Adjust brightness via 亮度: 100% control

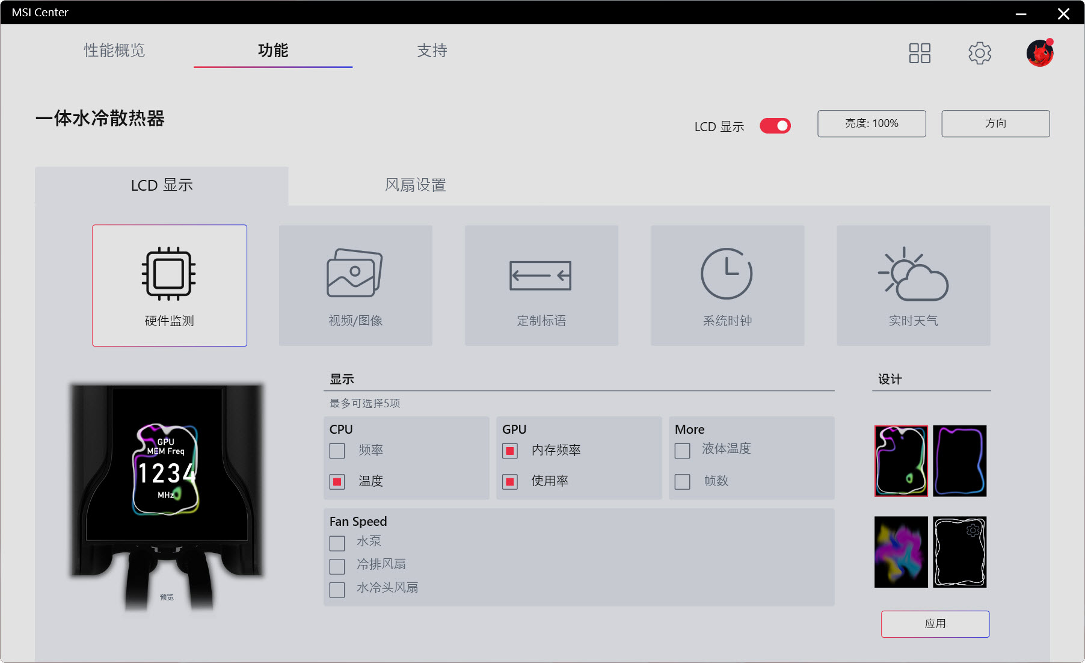(x=871, y=123)
